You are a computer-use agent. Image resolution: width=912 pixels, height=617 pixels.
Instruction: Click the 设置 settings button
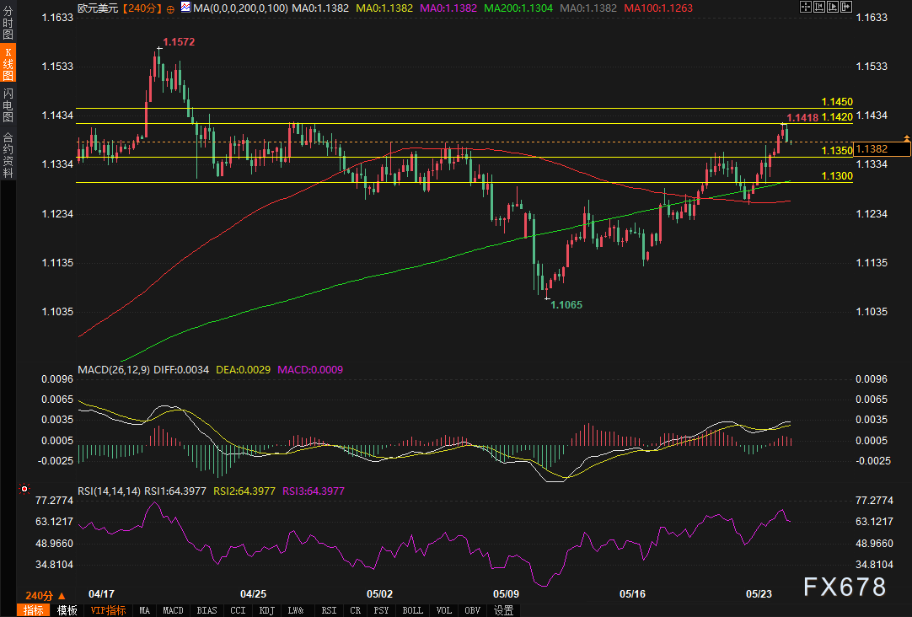504,610
